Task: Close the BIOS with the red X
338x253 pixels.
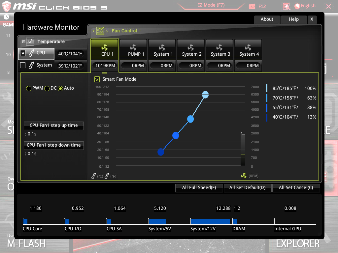Action: click(328, 7)
